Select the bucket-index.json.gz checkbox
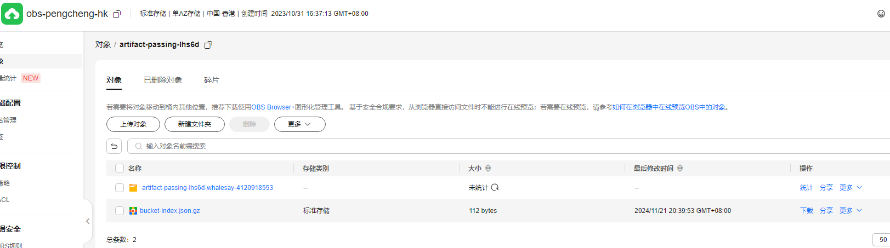The image size is (890, 248). click(120, 211)
